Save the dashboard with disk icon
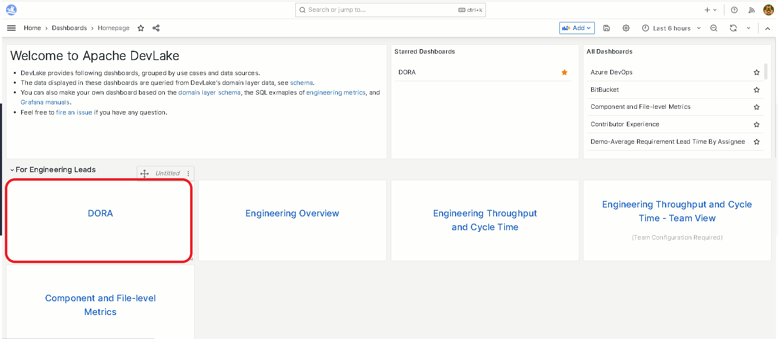778x339 pixels. point(607,28)
